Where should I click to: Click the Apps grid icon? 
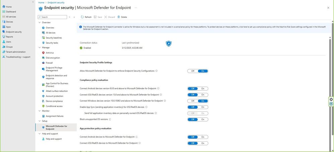pos(4,27)
